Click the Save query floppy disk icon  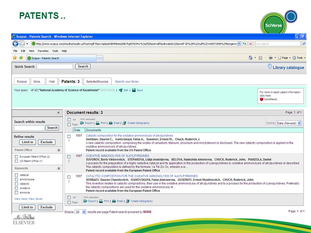click(x=134, y=90)
